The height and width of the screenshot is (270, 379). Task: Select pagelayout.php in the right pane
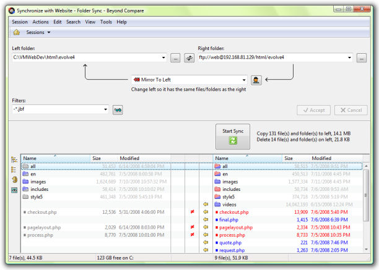[287, 227]
